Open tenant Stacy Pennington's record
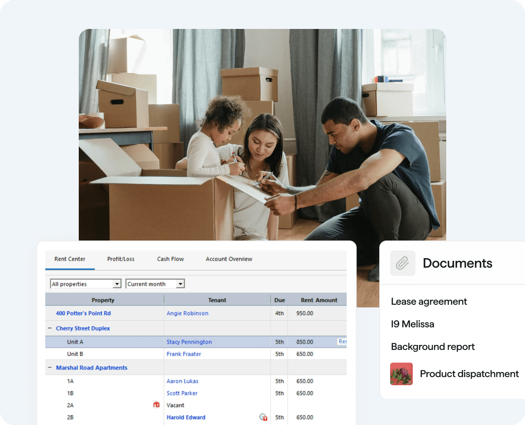 (x=189, y=342)
